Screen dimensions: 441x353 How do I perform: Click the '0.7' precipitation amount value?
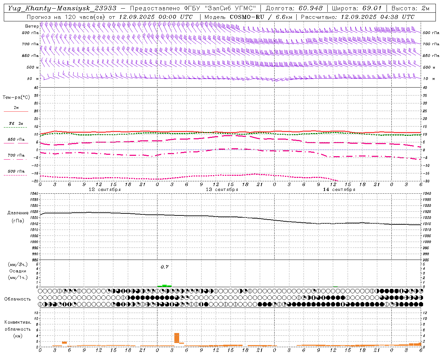165,267
